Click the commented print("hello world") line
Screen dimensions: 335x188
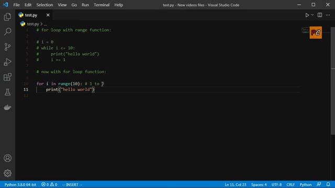pyautogui.click(x=68, y=54)
